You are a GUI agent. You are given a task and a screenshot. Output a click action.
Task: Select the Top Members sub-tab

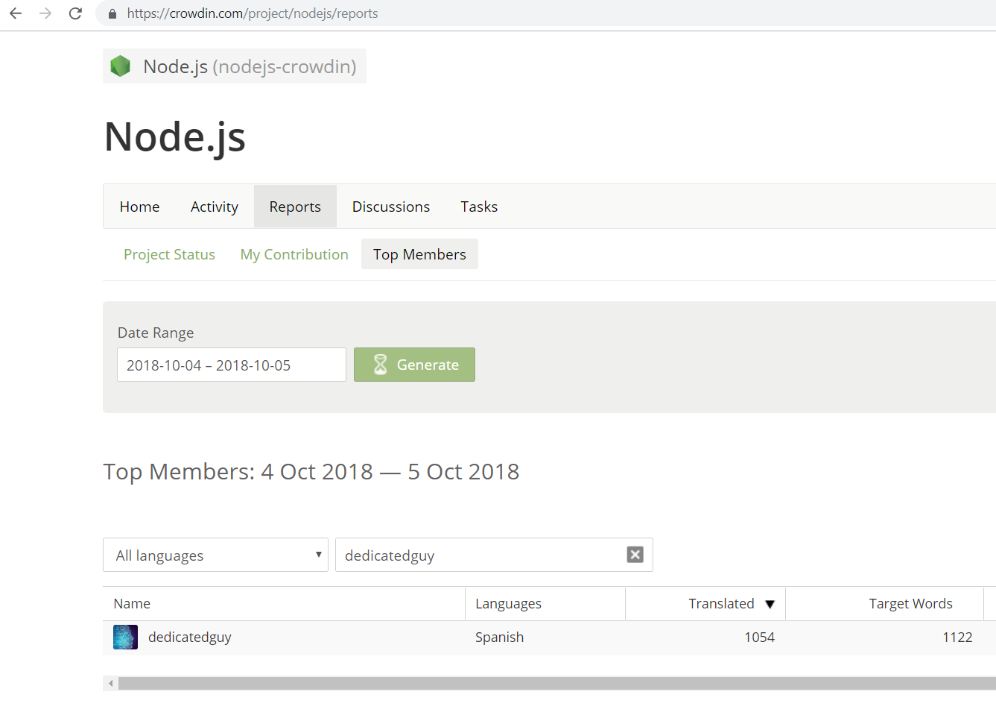[419, 254]
